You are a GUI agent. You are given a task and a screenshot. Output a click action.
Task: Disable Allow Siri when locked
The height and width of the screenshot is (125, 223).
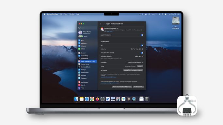pyautogui.click(x=142, y=53)
